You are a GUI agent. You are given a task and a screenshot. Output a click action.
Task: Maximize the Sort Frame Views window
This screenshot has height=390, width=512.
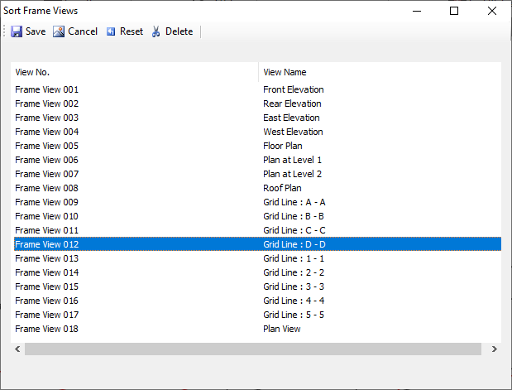(x=454, y=11)
